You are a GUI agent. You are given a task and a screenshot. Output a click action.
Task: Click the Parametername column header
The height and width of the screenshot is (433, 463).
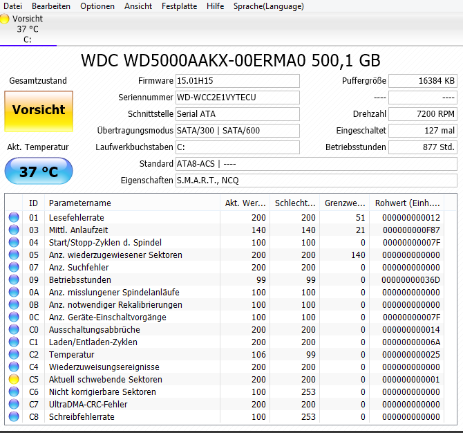[132, 203]
